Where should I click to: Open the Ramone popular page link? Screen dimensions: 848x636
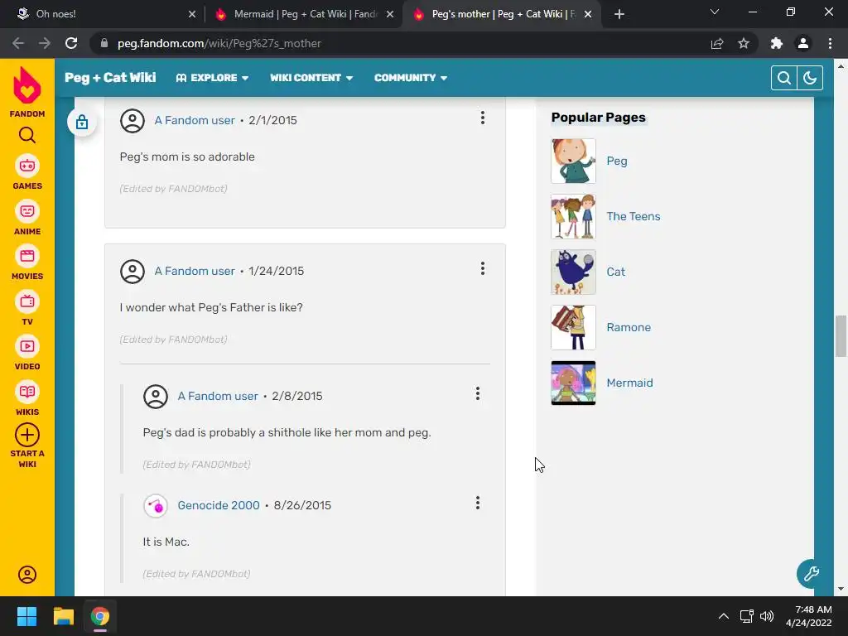(629, 327)
